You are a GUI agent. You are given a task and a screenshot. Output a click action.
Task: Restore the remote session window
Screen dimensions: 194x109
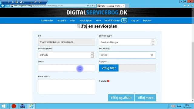[35, 2]
